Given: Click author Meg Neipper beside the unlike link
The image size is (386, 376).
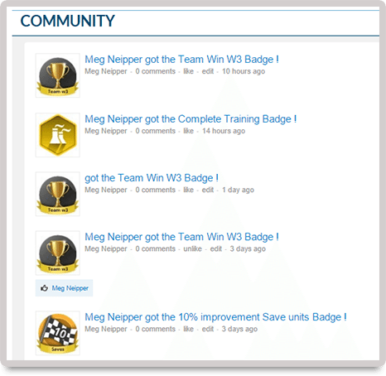Looking at the screenshot, I should (x=106, y=248).
